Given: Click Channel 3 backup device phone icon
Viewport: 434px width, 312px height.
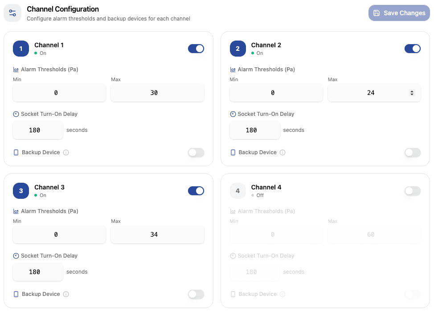Looking at the screenshot, I should click(16, 294).
